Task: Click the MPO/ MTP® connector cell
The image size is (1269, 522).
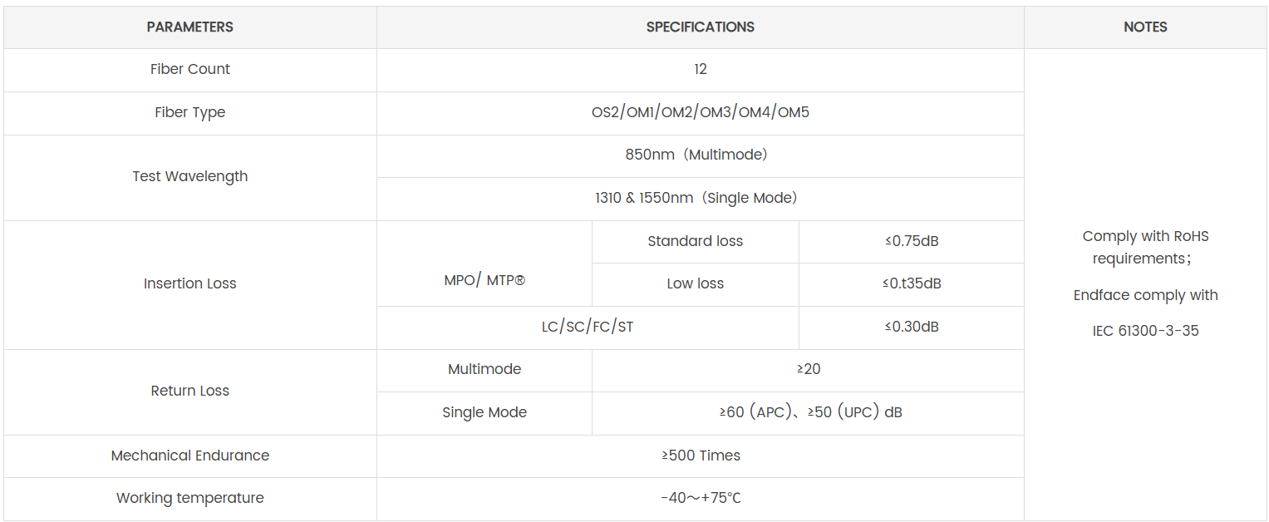Action: tap(484, 282)
